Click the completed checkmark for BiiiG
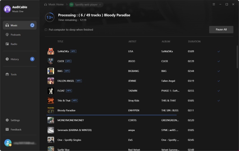 219,71
